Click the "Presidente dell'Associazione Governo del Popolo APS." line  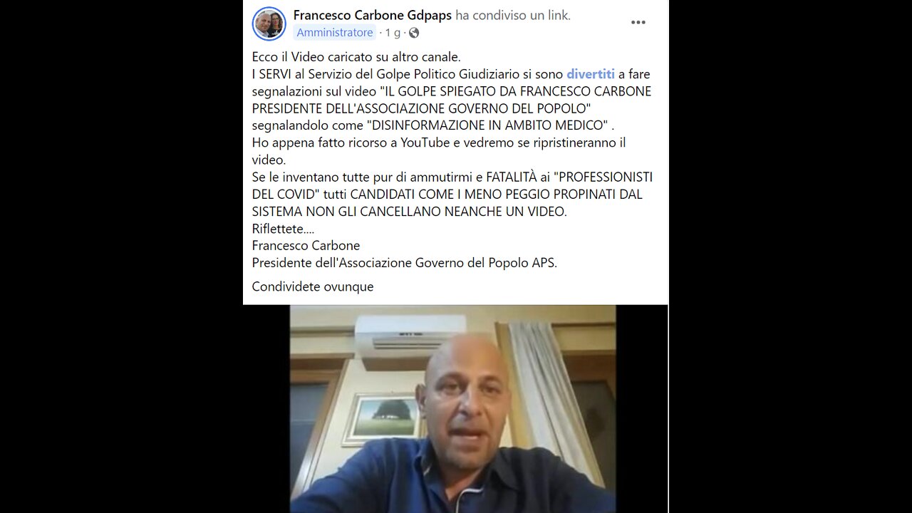(x=405, y=262)
